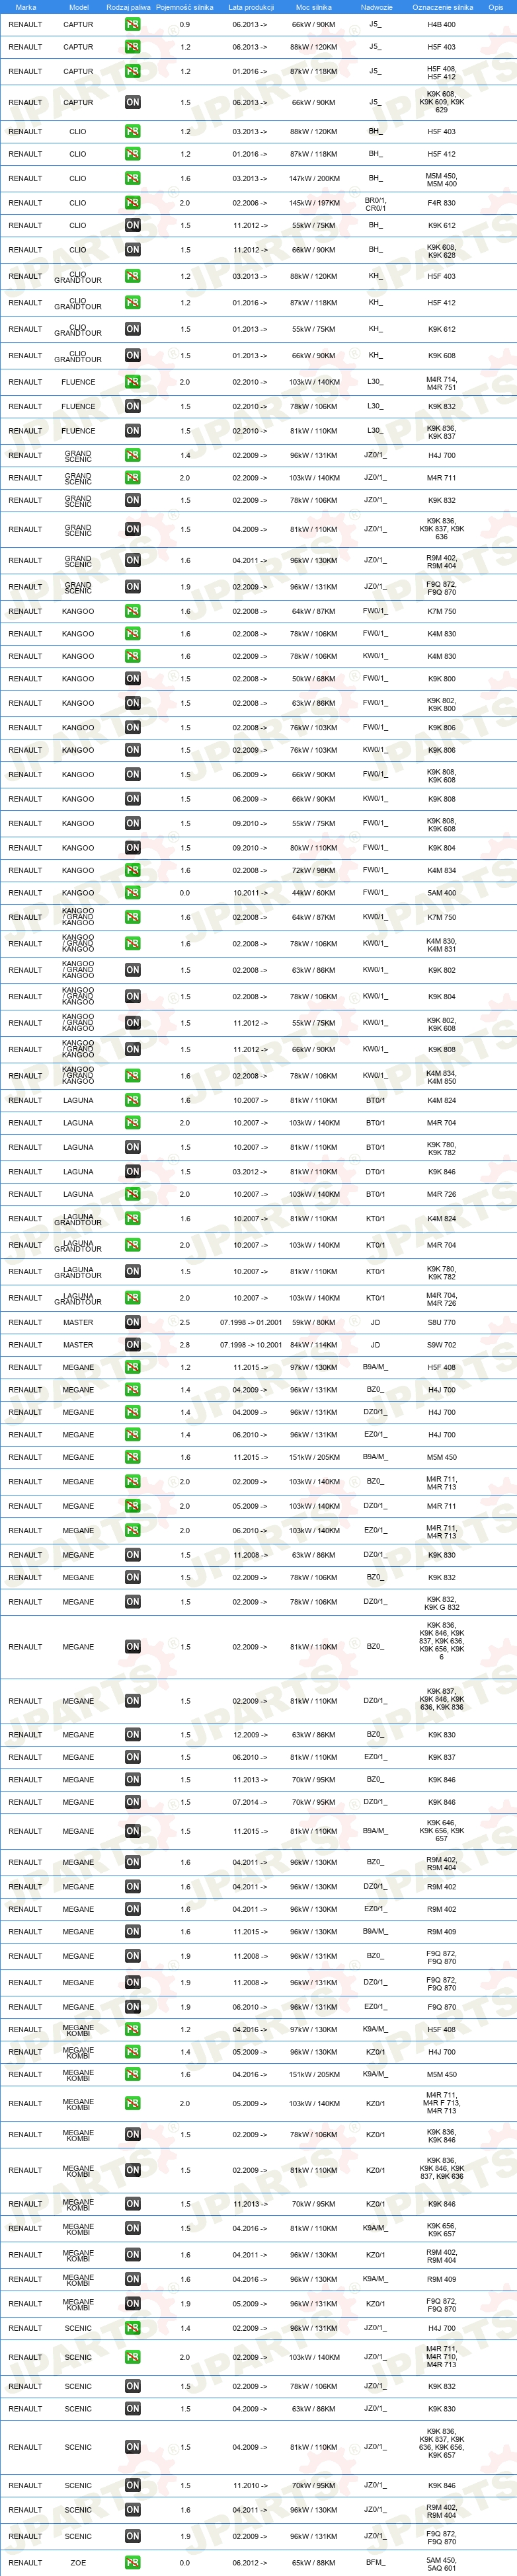Click the engine capacity 0.9 cell

click(184, 24)
